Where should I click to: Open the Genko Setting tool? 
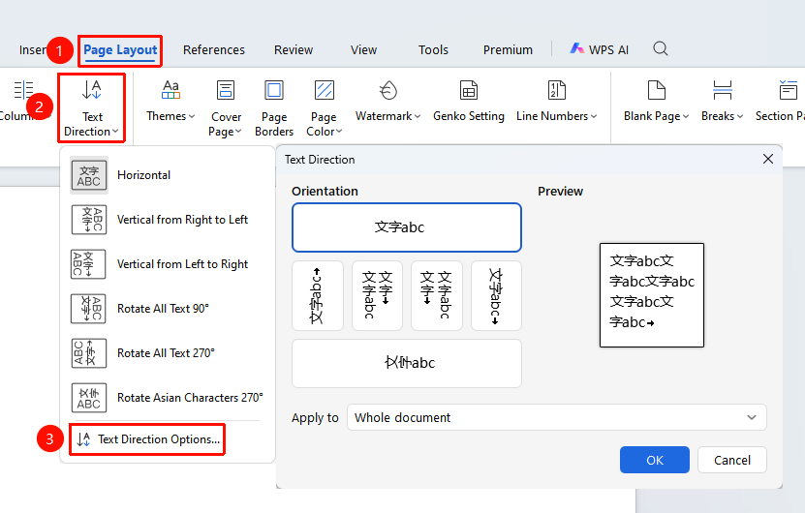tap(469, 101)
